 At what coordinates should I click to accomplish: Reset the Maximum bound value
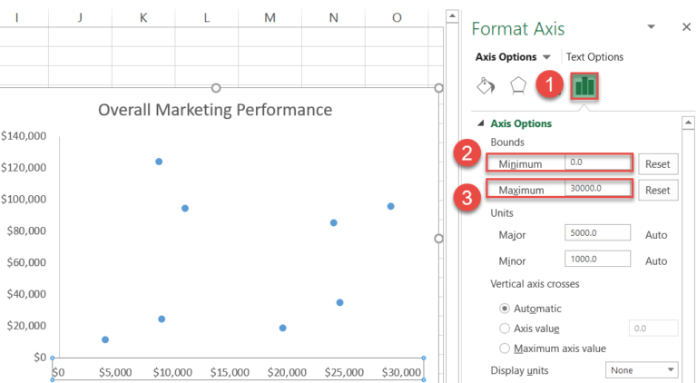click(x=657, y=190)
